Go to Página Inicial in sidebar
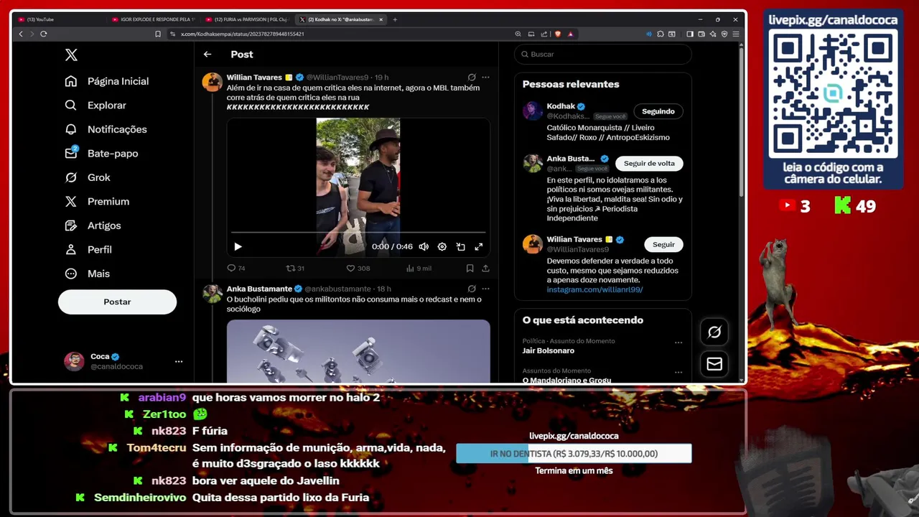 click(x=106, y=81)
